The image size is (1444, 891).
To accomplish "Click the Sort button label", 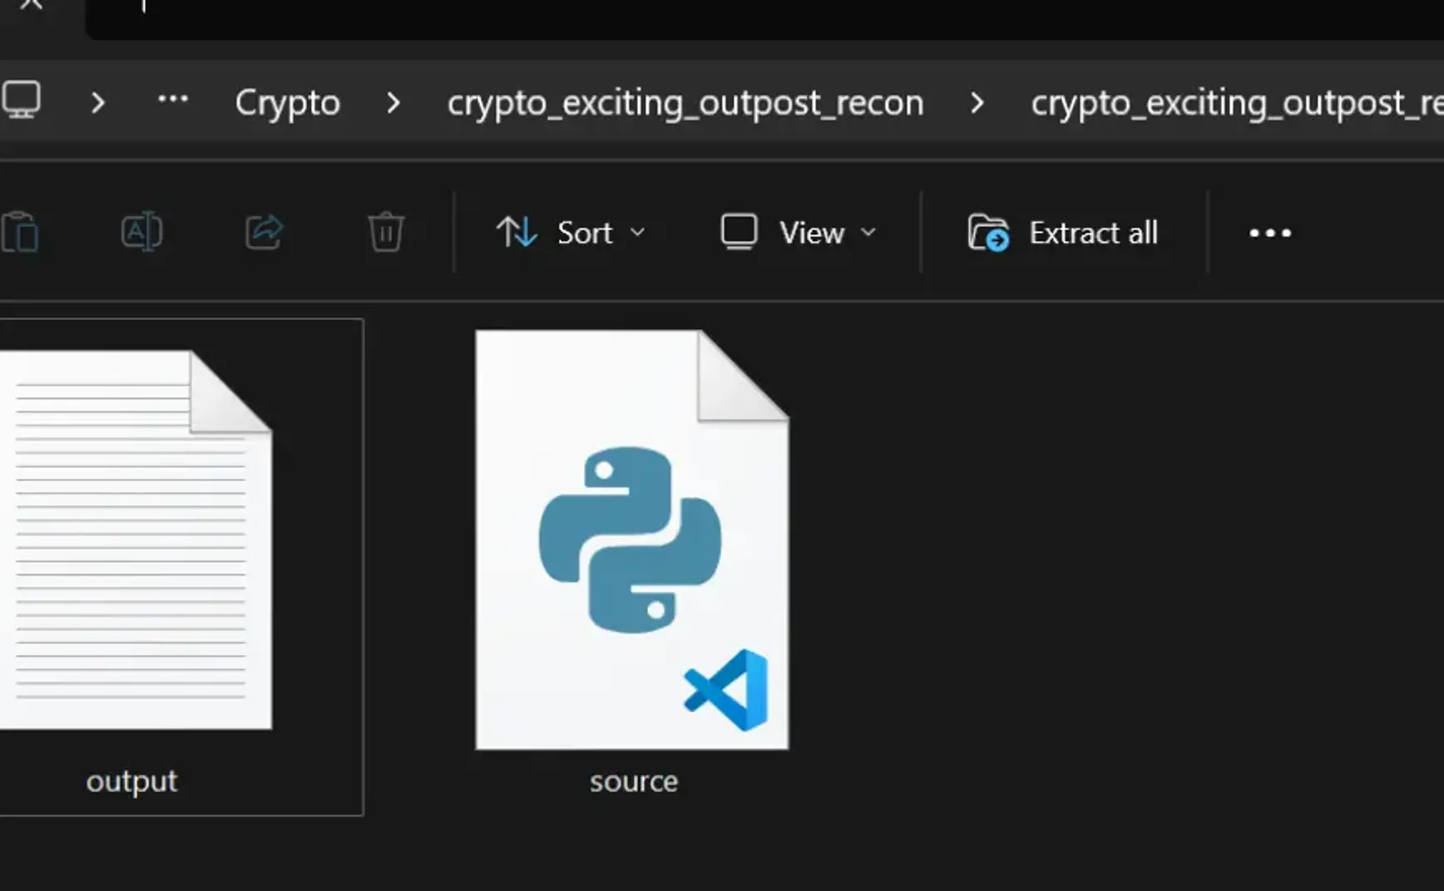I will click(584, 233).
